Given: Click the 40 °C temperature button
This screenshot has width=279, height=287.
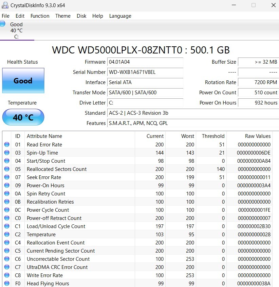Looking at the screenshot, I should point(23,117).
